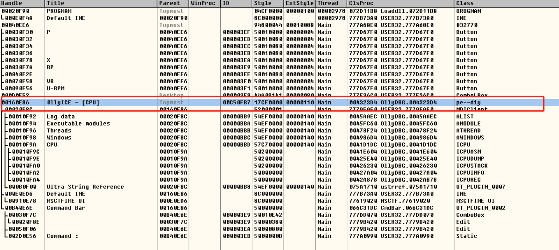The height and width of the screenshot is (250, 559).
Task: Click the AWINDOWS class name
Action: coord(470,137)
